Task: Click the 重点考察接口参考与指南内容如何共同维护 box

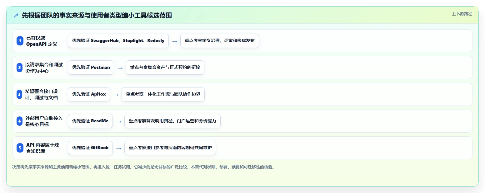Action: [170, 148]
